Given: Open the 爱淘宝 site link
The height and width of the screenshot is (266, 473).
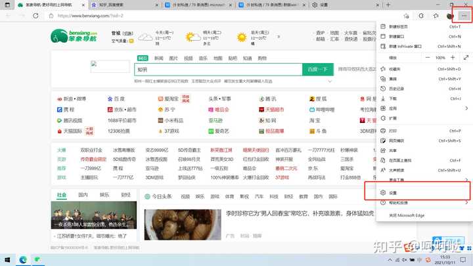Looking at the screenshot, I should 168,99.
